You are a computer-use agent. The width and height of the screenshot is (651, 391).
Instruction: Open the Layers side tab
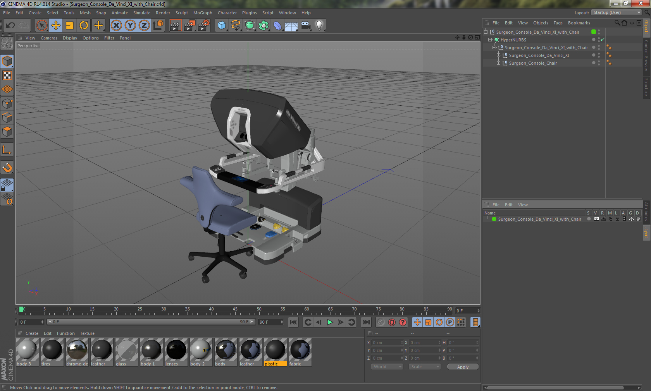click(646, 232)
